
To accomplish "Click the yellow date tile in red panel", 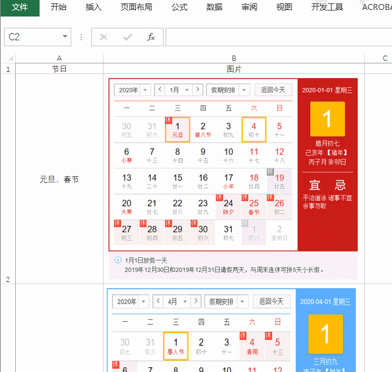I will coord(327,119).
